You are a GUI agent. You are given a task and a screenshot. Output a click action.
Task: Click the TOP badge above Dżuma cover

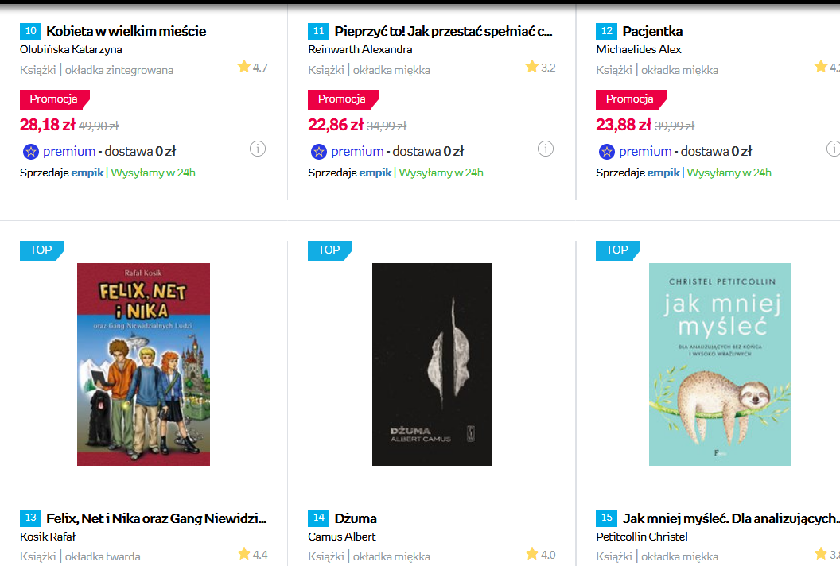click(329, 250)
